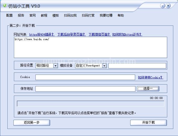Open the 报告 menu
This screenshot has width=178, height=136.
click(x=21, y=15)
